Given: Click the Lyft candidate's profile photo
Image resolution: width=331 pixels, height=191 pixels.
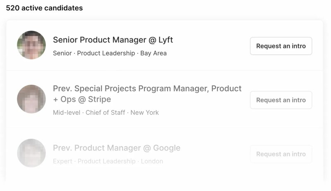Looking at the screenshot, I should [31, 45].
